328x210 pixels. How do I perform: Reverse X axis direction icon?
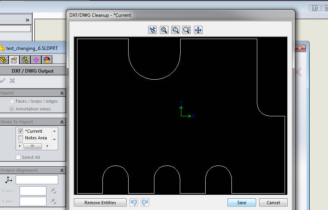click(x=54, y=191)
